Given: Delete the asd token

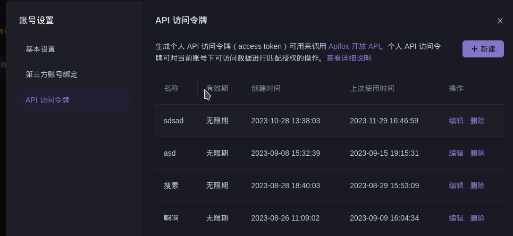Looking at the screenshot, I should 477,153.
